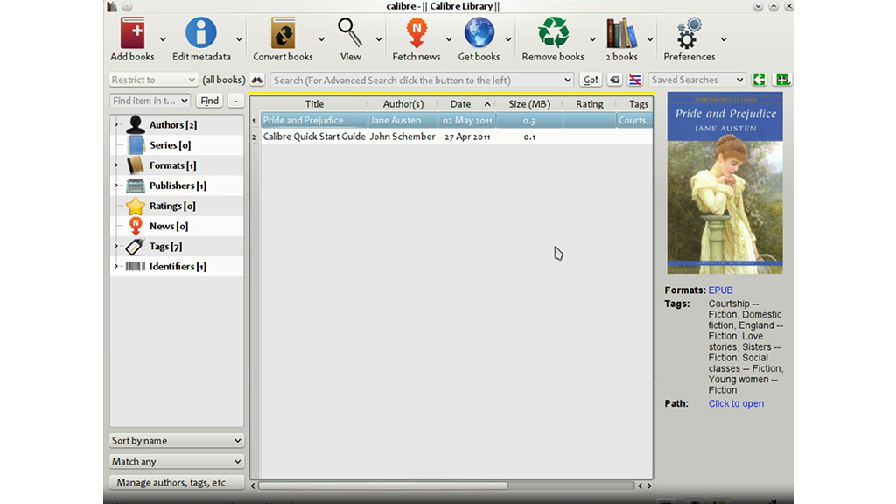Expand the Tags category in sidebar

tap(116, 247)
